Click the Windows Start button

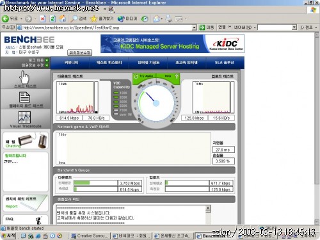(8, 236)
